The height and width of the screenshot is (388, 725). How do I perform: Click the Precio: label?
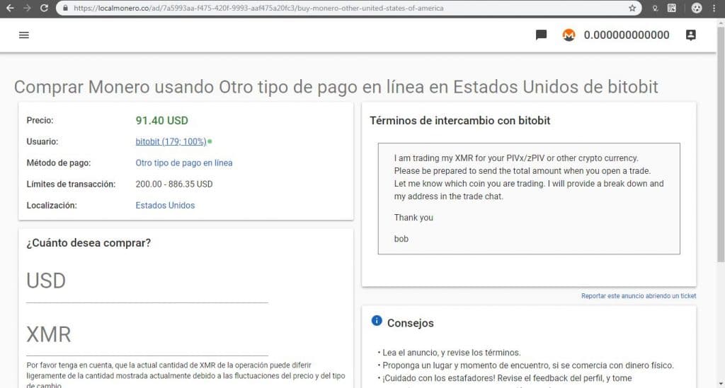40,120
